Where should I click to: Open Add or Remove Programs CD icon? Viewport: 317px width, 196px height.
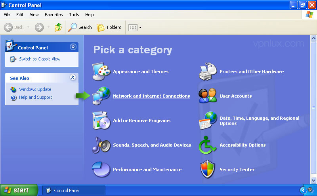click(x=101, y=121)
